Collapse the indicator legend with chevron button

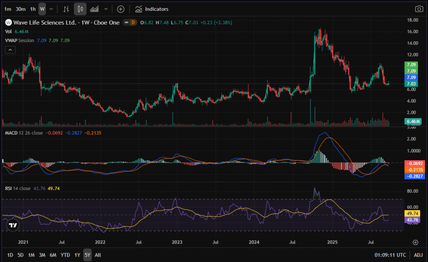click(x=10, y=50)
